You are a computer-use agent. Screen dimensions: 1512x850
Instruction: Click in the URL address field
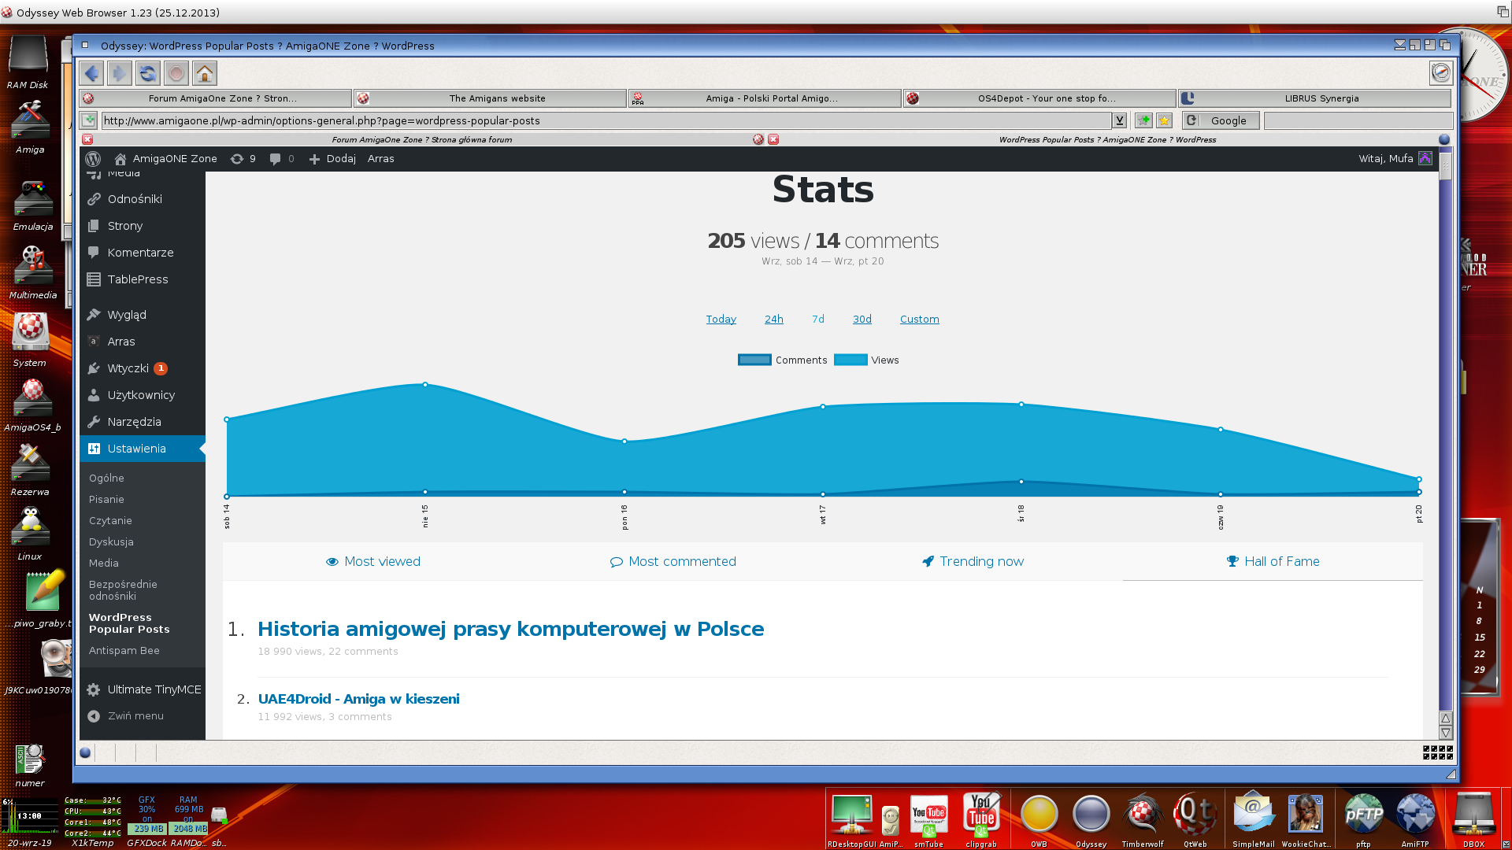click(606, 120)
